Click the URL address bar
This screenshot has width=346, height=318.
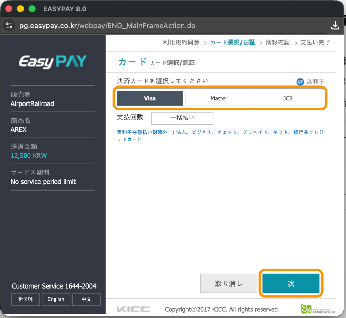click(x=107, y=26)
